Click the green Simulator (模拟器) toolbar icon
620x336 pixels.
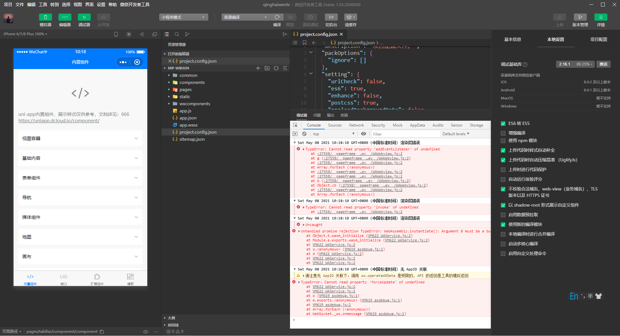click(x=45, y=17)
